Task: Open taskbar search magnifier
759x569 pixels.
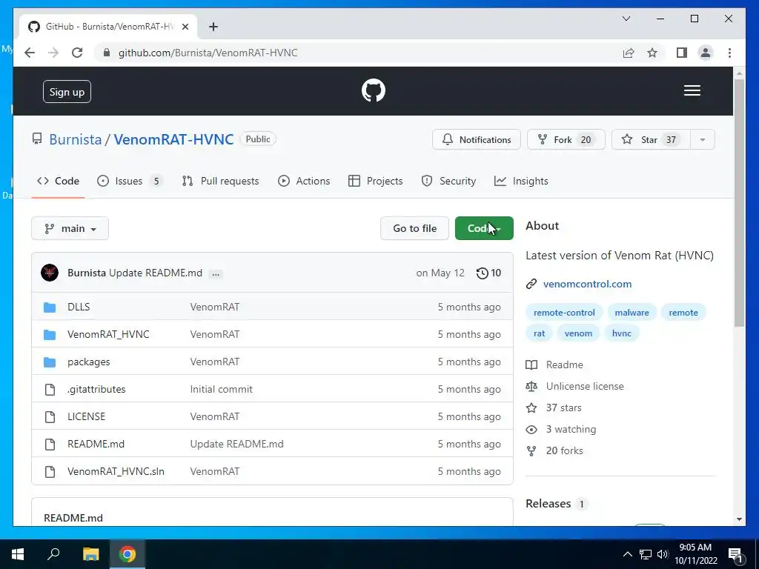Action: tap(53, 554)
